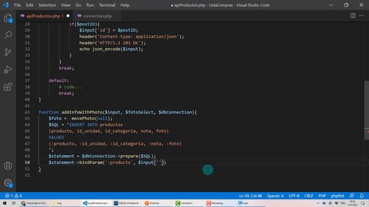Open the Explorer view in activity bar
Screen dimensions: 369x207
tap(8, 18)
